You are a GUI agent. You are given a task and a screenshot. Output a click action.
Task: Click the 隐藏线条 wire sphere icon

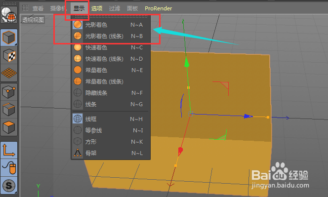pyautogui.click(x=78, y=93)
